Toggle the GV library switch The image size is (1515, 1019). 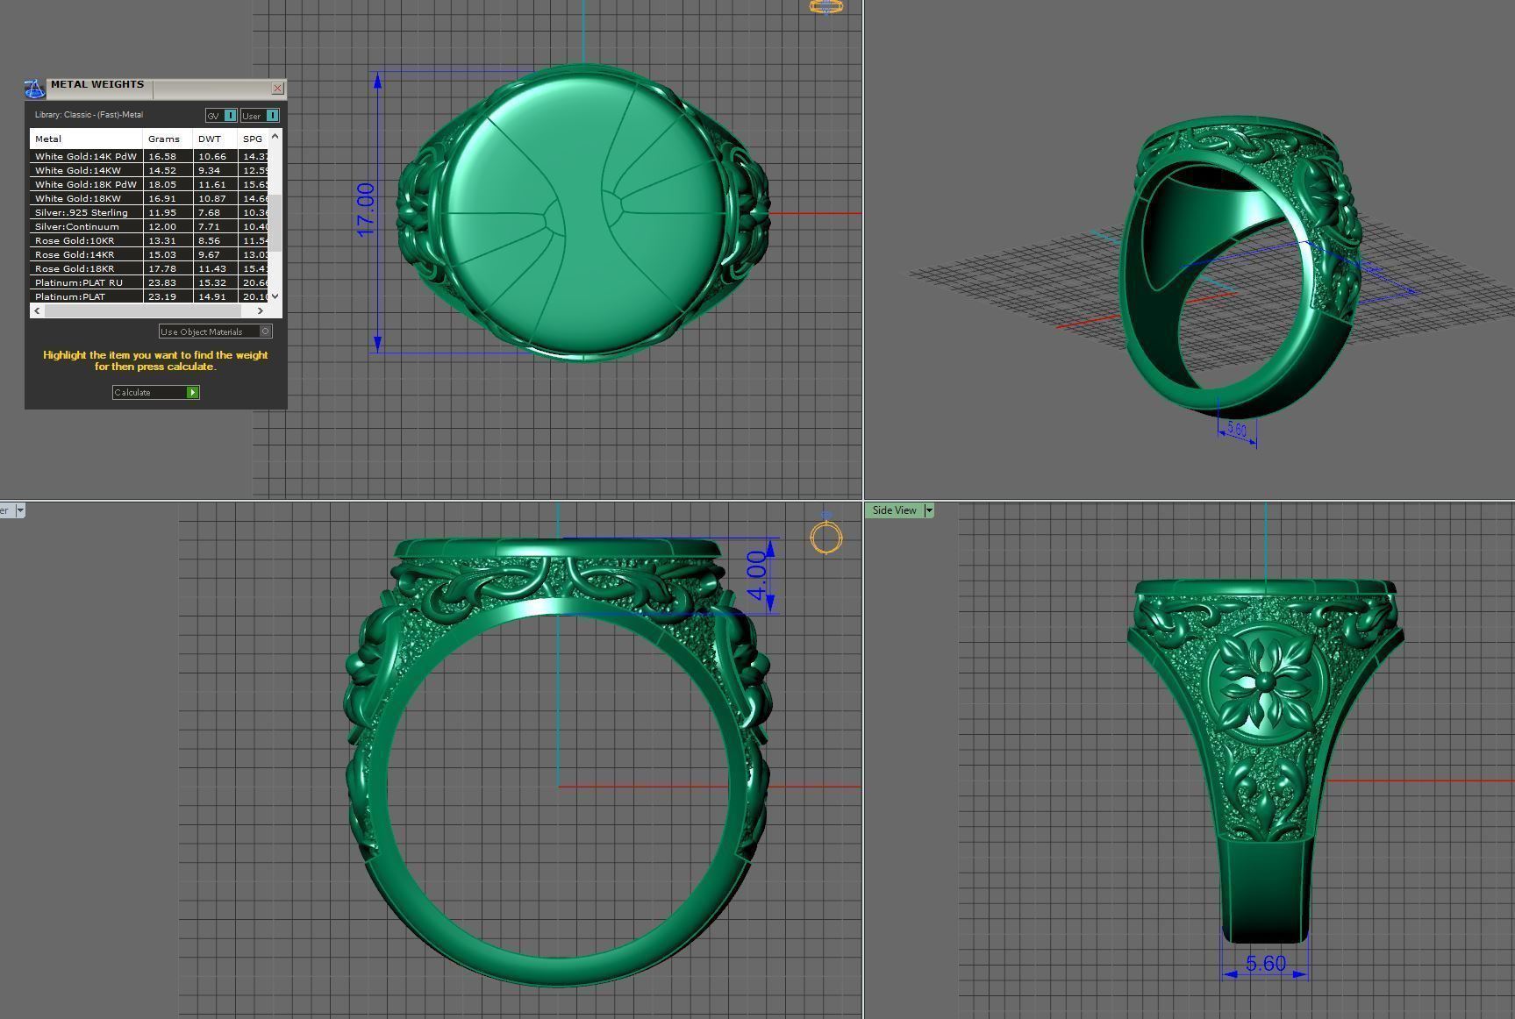[221, 115]
